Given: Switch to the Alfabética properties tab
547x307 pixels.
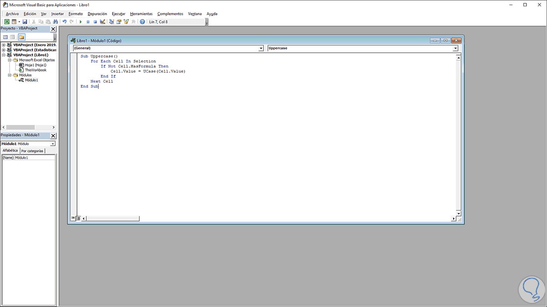Looking at the screenshot, I should point(10,151).
